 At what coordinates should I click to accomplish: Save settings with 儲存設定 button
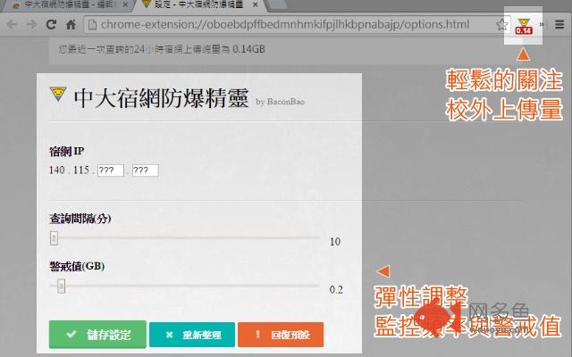(97, 334)
